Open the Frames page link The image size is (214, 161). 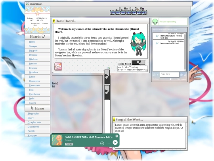[33, 68]
